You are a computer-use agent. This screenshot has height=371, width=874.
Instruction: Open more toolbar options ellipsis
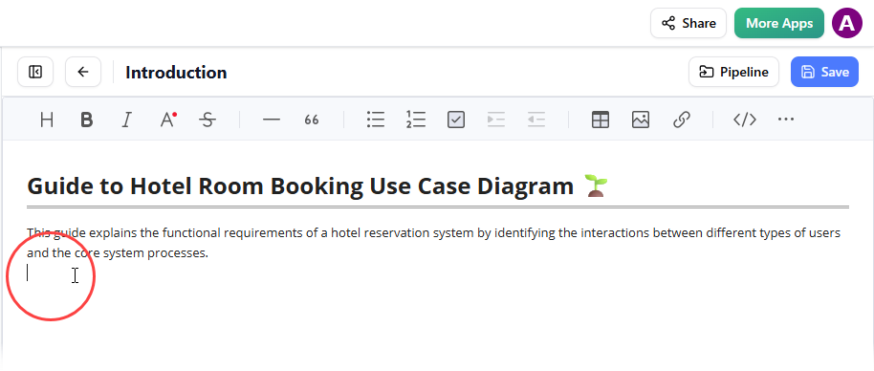[785, 120]
